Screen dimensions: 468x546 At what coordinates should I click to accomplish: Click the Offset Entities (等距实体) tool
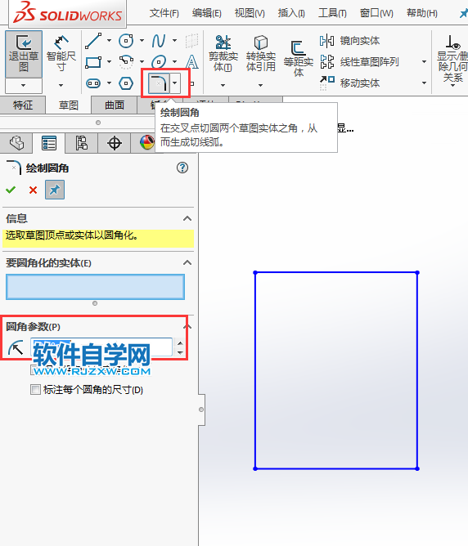click(x=299, y=59)
